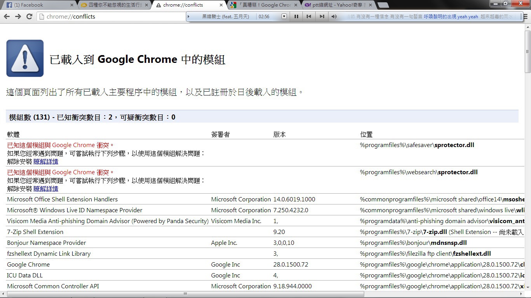
Task: Pause the currently playing song
Action: coord(296,17)
